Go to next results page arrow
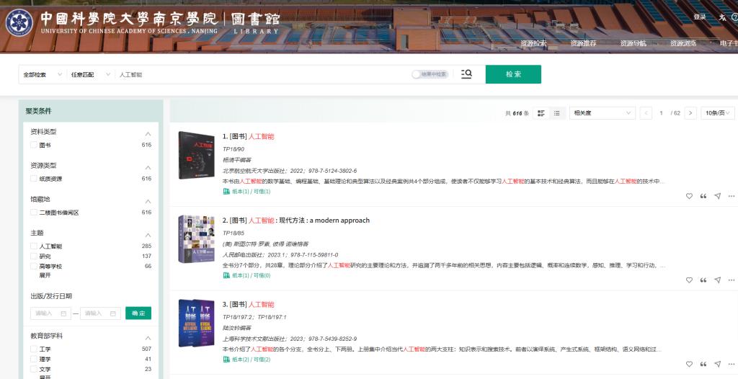The height and width of the screenshot is (379, 738). point(690,113)
